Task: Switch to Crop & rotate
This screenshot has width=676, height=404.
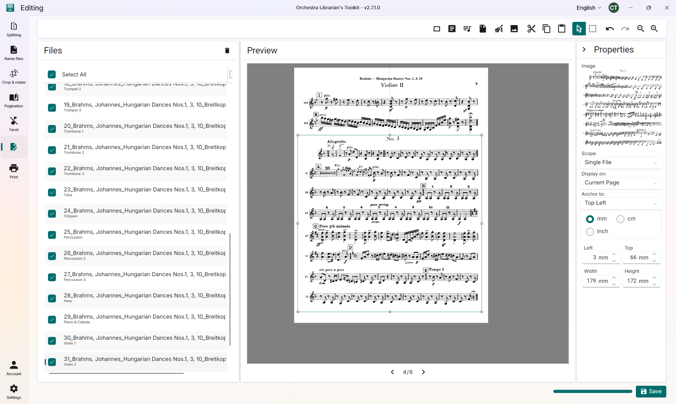Action: [x=14, y=77]
